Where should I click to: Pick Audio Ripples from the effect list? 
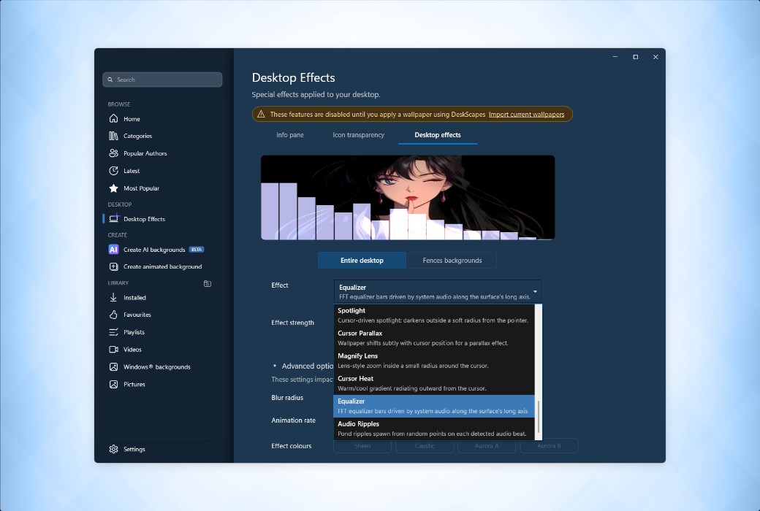coord(434,429)
